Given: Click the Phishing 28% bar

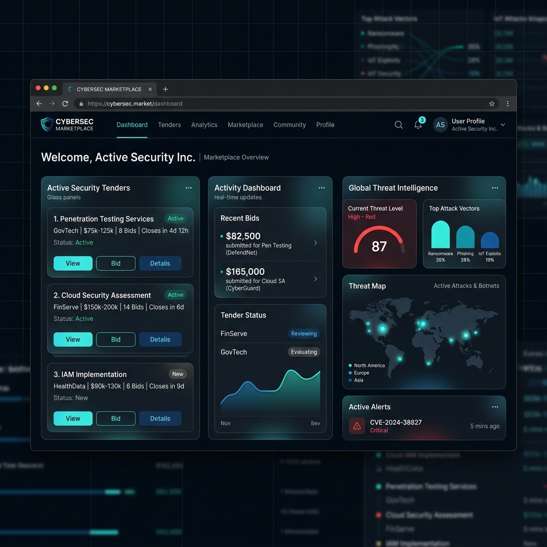Looking at the screenshot, I should [465, 237].
